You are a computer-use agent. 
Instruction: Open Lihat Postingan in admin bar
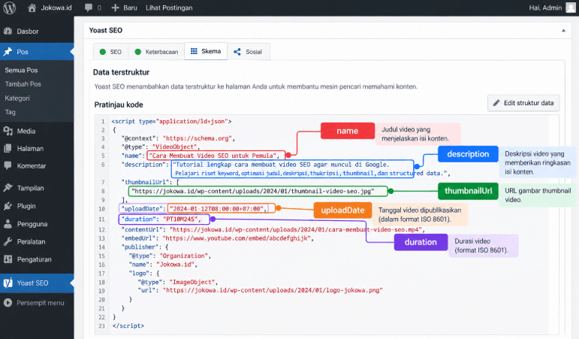point(169,8)
